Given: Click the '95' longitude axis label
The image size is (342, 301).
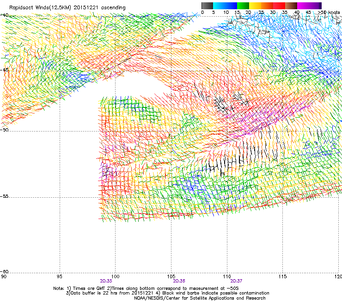Looking at the screenshot, I should (59, 277).
